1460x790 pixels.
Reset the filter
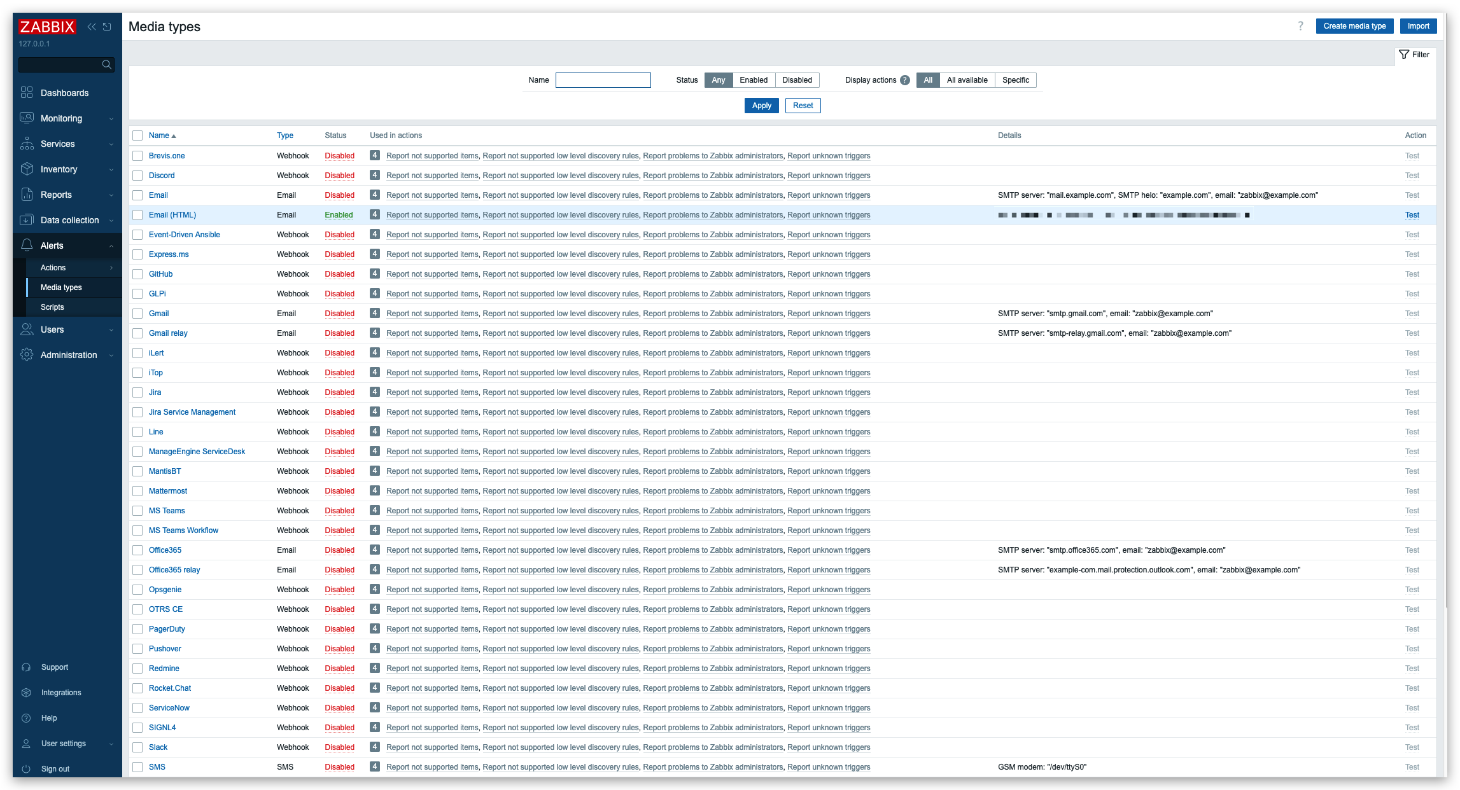(803, 106)
